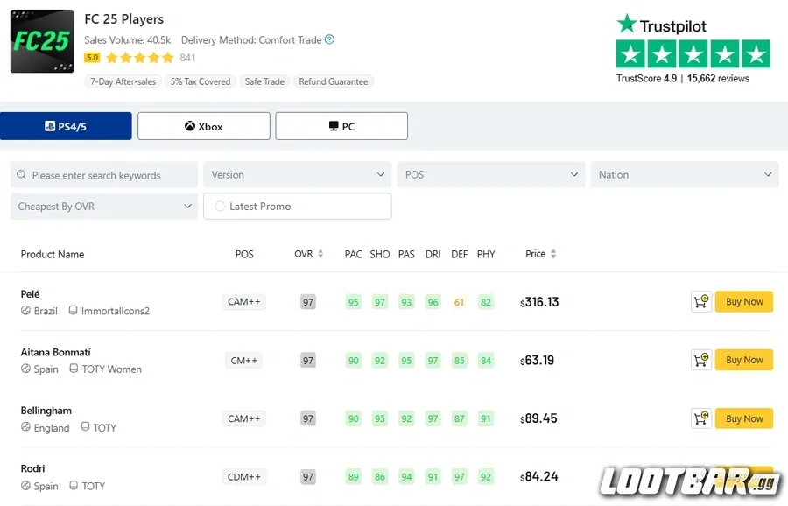The image size is (788, 506).
Task: Click the nation globe icon beside Brazil
Action: [x=25, y=311]
